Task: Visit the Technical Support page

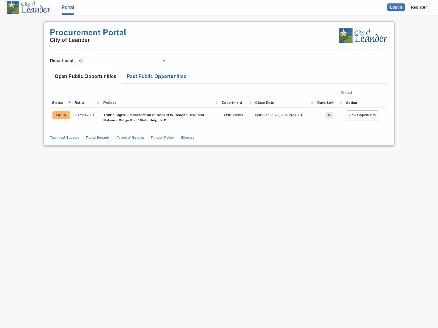Action: [x=64, y=137]
